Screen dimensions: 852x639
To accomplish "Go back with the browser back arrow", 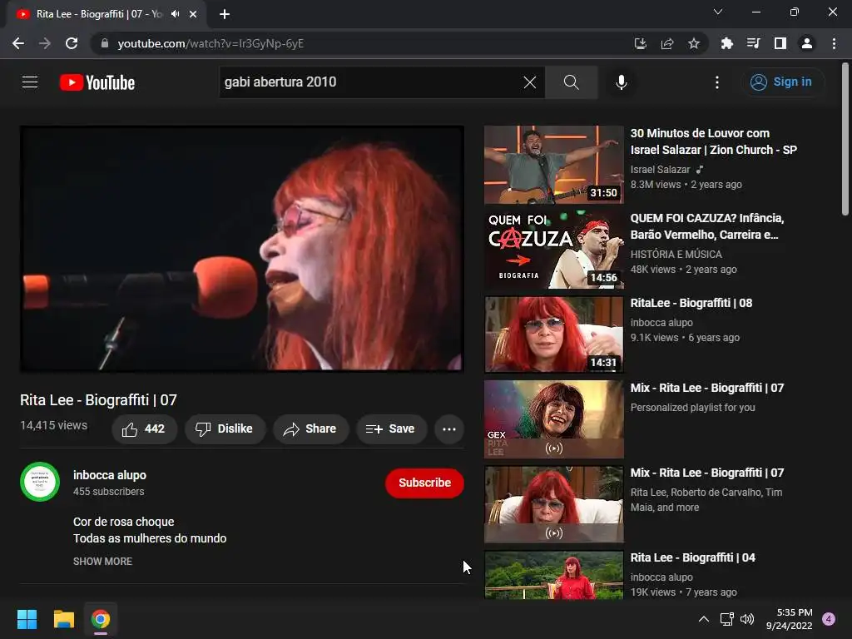I will pyautogui.click(x=18, y=43).
